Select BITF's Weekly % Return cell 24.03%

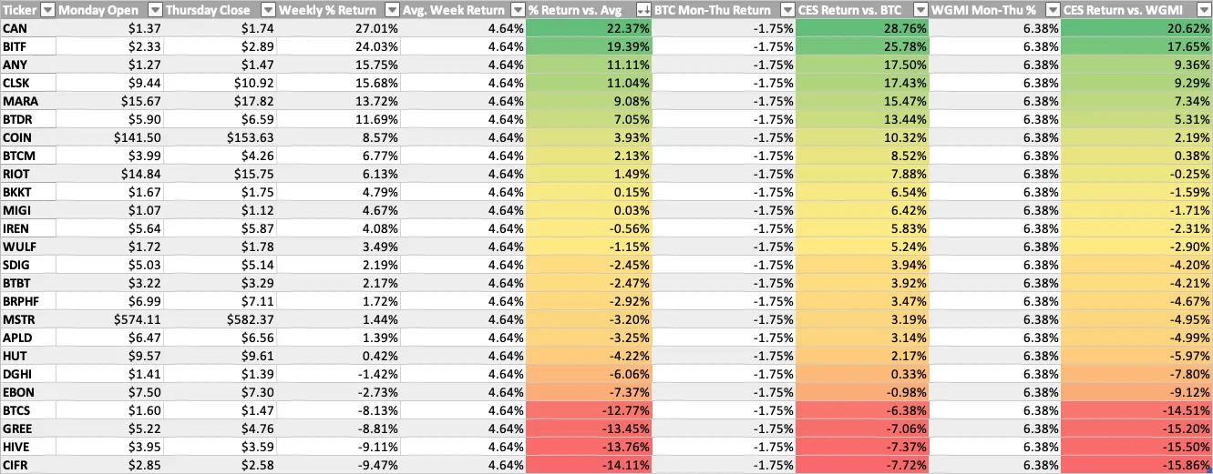coord(339,46)
